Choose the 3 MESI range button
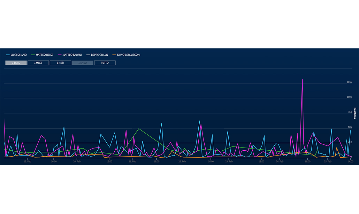The image size is (359, 214). (x=60, y=63)
